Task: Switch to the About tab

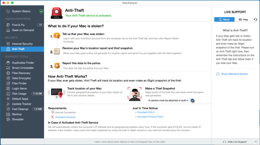Action: point(224,20)
